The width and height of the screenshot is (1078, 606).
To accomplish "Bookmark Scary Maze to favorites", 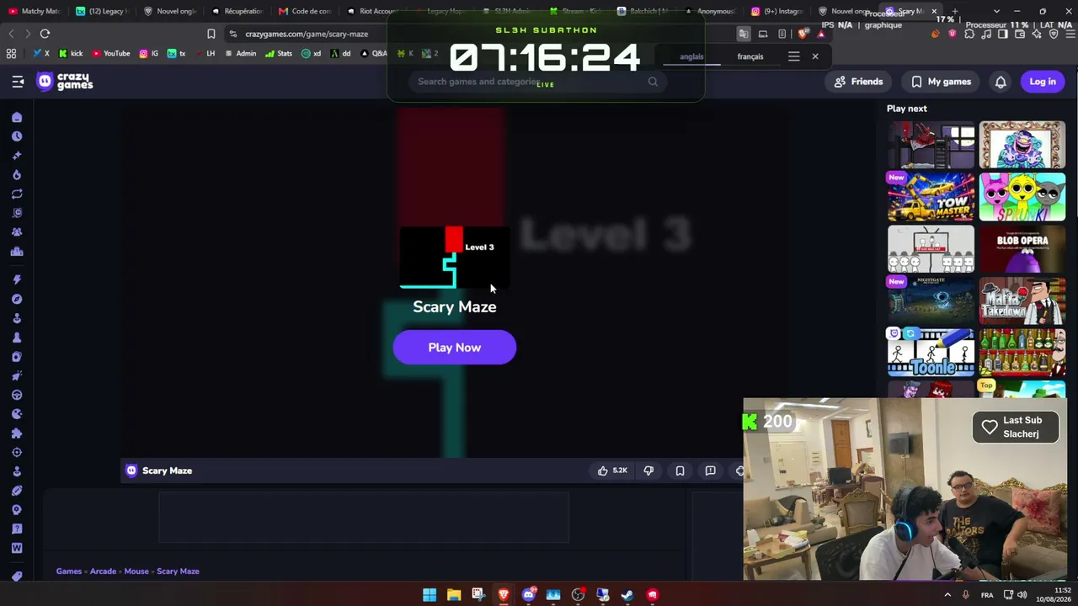I will coord(680,470).
